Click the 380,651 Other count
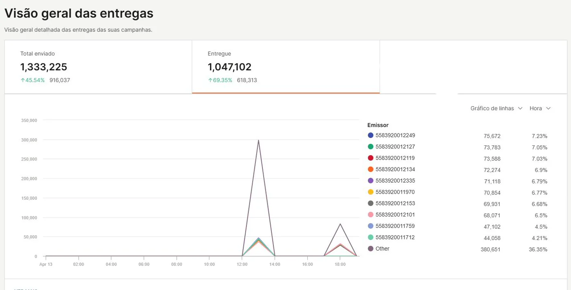Image resolution: width=571 pixels, height=290 pixels. pyautogui.click(x=491, y=250)
